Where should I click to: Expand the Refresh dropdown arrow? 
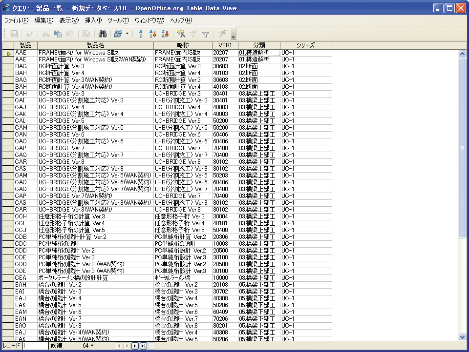click(x=127, y=34)
